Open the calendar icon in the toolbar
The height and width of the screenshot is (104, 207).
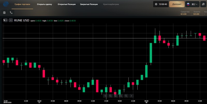4,12
